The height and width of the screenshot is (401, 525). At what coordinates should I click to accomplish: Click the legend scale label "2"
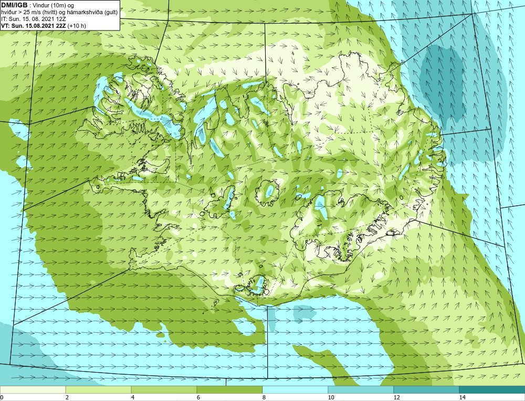(67, 397)
